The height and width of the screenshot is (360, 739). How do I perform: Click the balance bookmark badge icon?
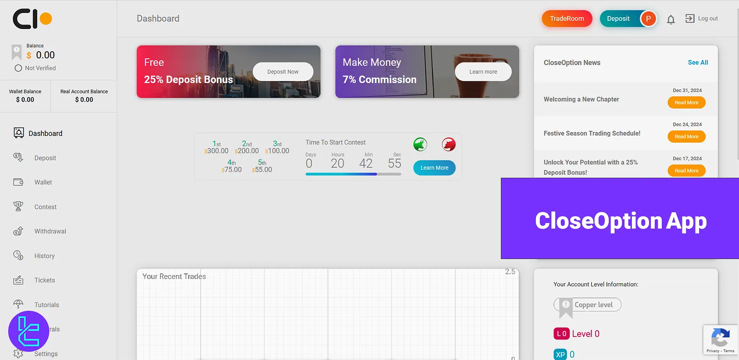pos(16,52)
